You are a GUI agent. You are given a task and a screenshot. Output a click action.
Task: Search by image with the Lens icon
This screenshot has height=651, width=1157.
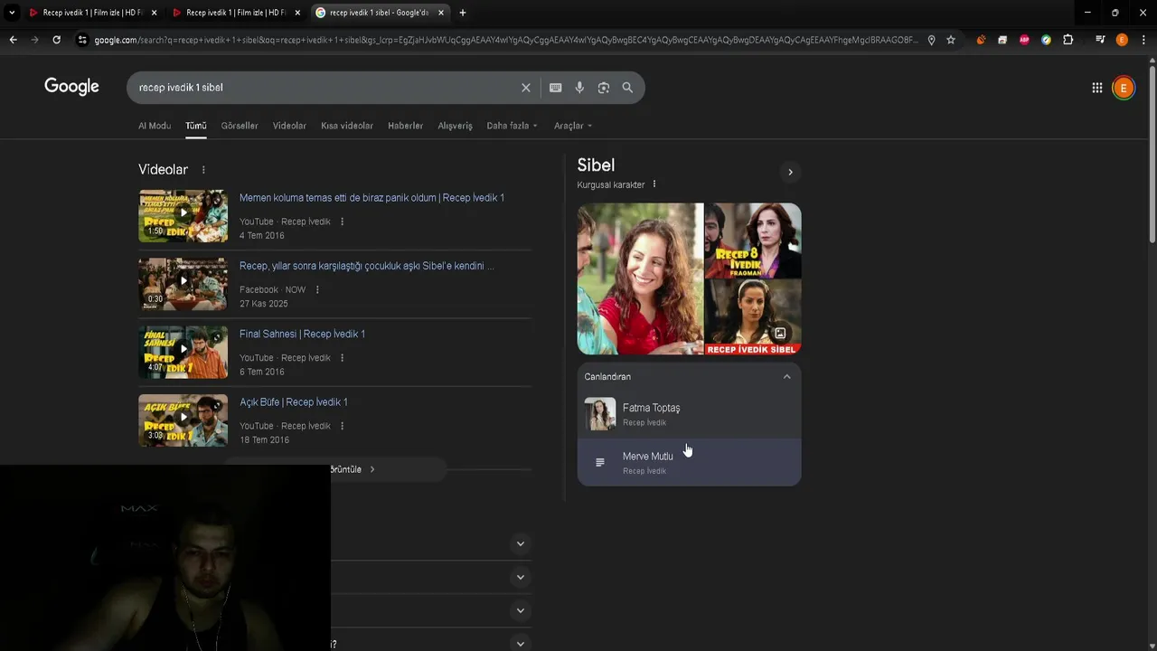[603, 88]
